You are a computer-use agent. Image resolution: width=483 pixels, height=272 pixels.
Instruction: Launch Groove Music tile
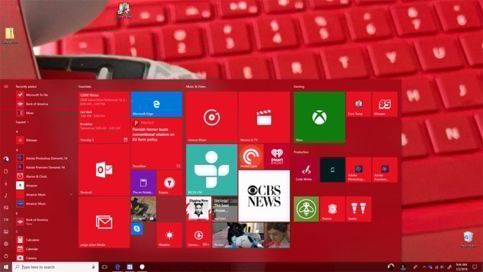point(211,117)
